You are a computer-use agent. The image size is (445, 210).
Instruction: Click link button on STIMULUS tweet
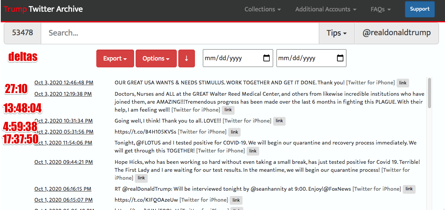click(403, 83)
